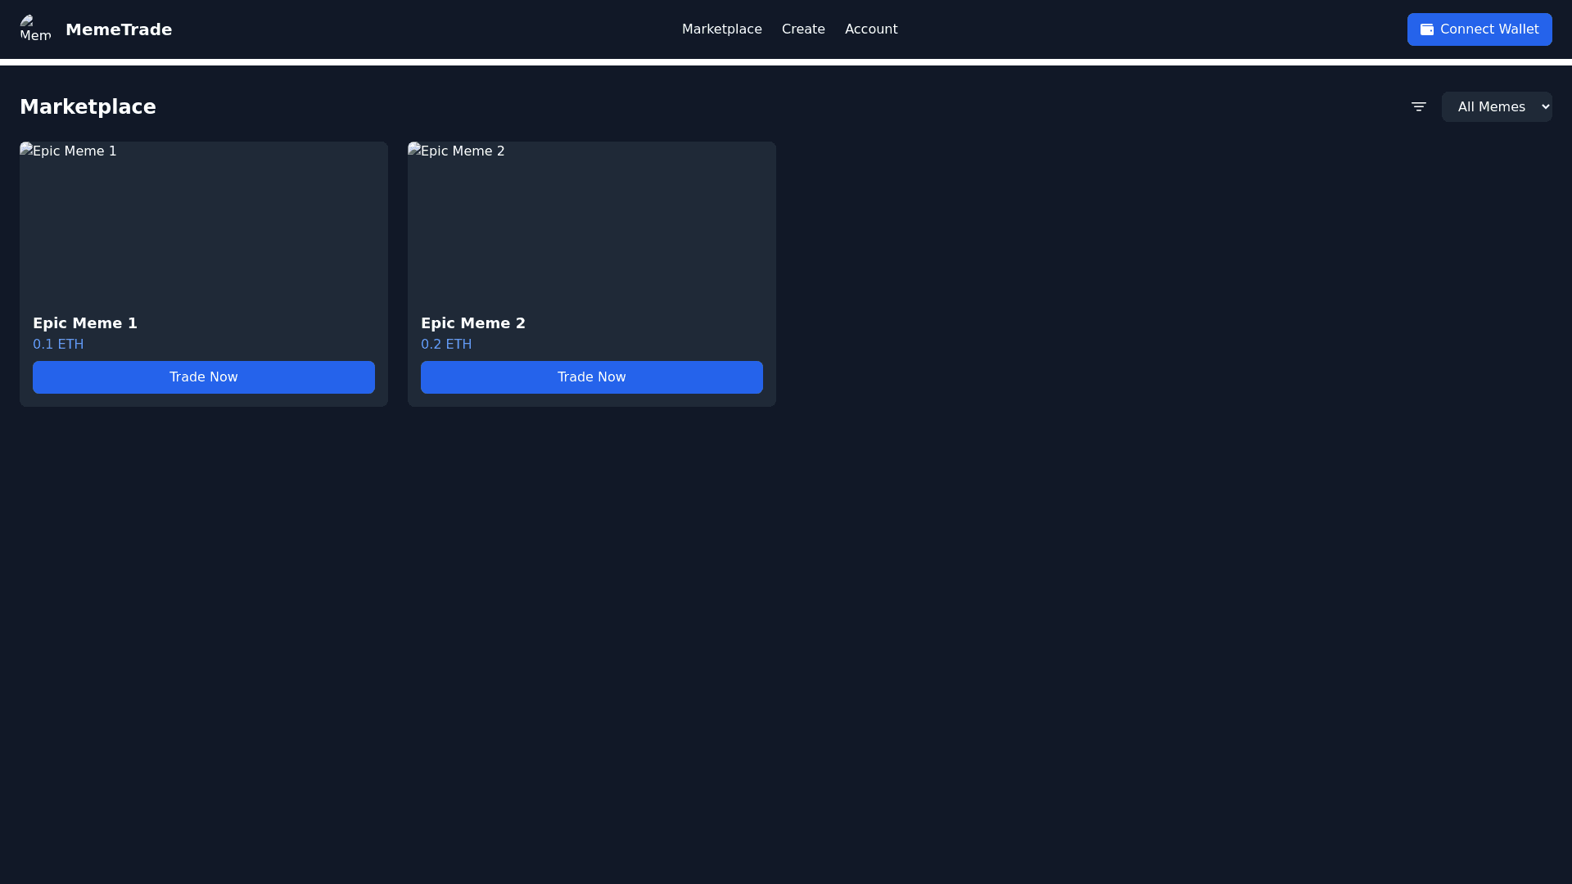1572x884 pixels.
Task: Trade Now on Epic Meme 2
Action: pos(591,377)
